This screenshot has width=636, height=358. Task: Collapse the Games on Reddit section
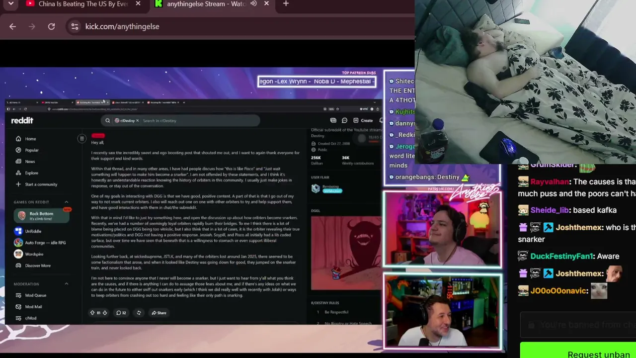click(67, 202)
